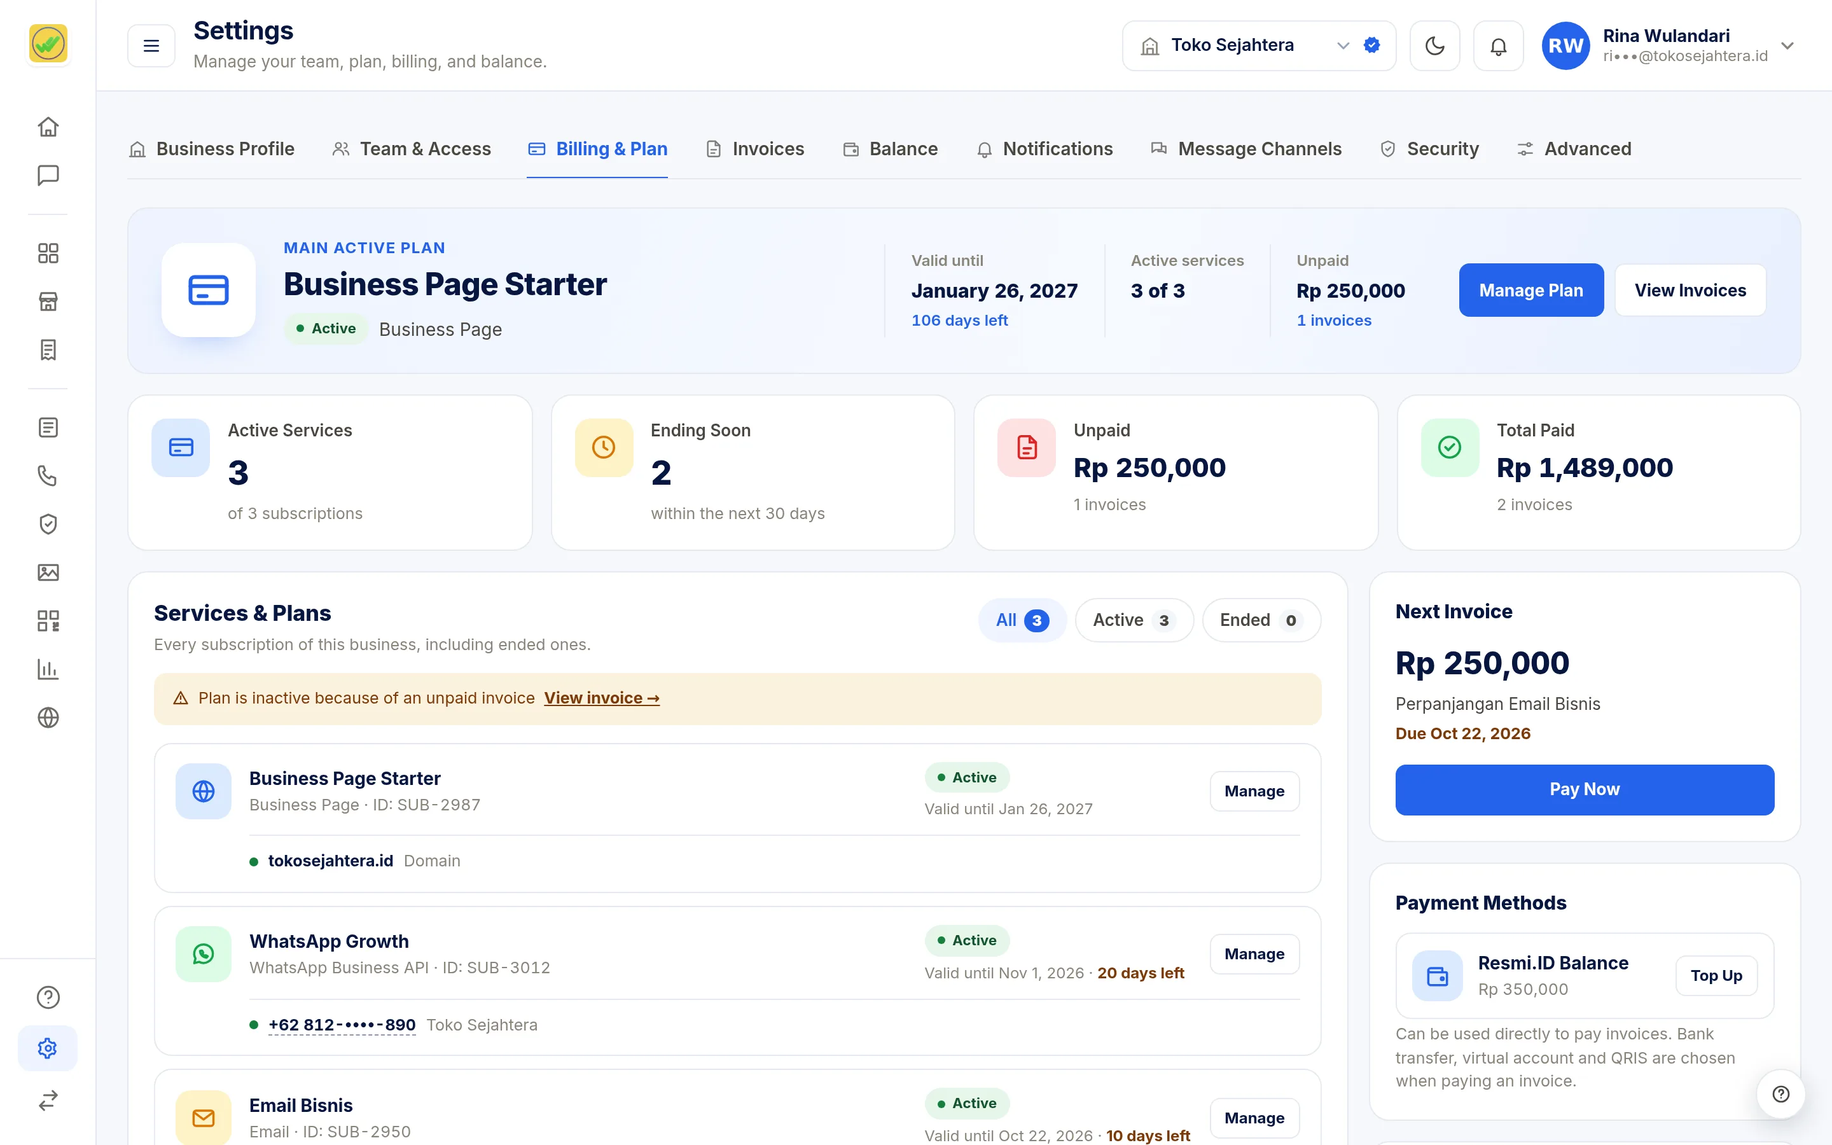Image resolution: width=1832 pixels, height=1145 pixels.
Task: Open the bar chart analytics sidebar icon
Action: pos(48,669)
